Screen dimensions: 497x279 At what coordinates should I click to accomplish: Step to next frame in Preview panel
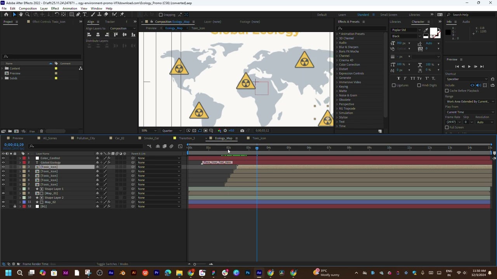[475, 67]
